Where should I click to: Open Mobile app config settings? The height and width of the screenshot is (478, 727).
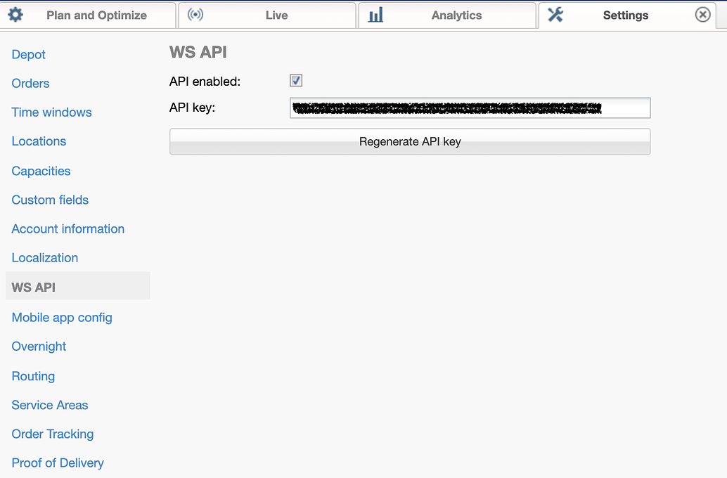(x=62, y=317)
